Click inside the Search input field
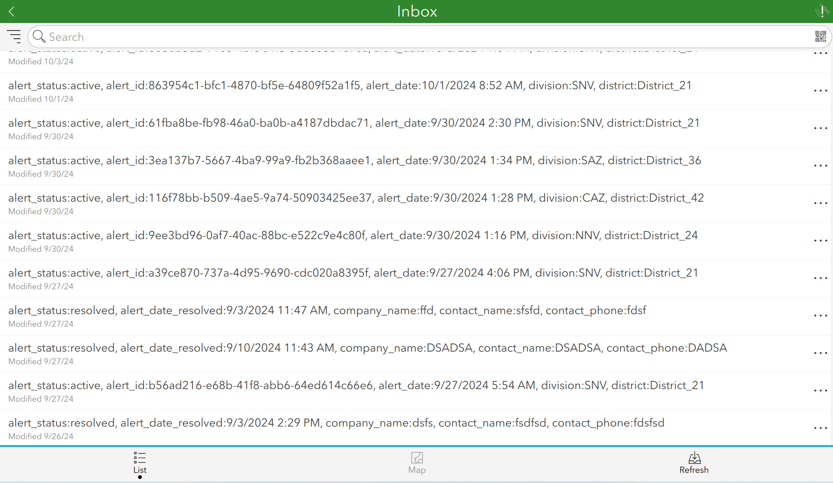The height and width of the screenshot is (483, 833). tap(261, 37)
